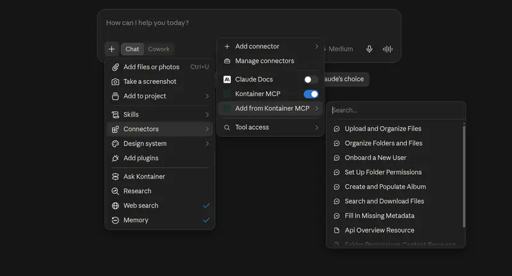Screen dimensions: 512x276
Task: Click the Add plugins plug icon
Action: pos(115,158)
